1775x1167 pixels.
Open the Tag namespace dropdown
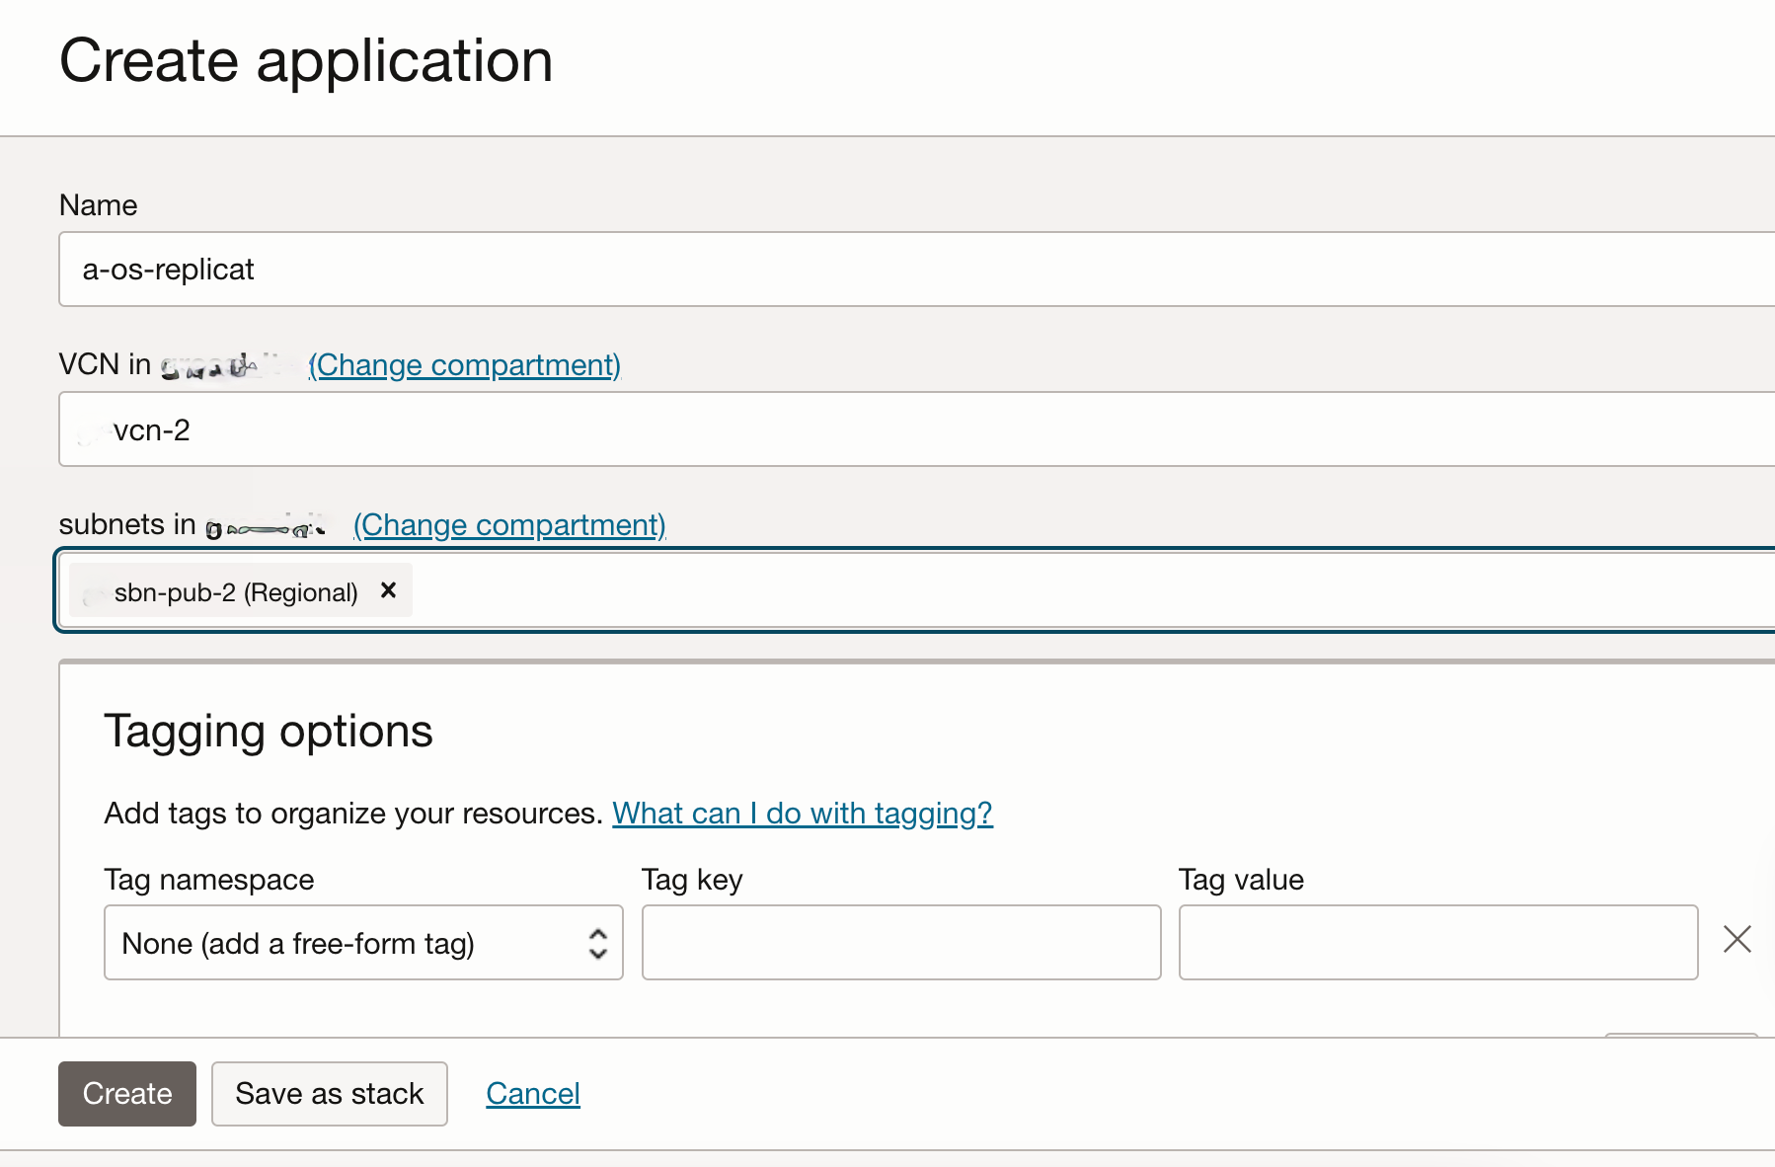pyautogui.click(x=363, y=943)
